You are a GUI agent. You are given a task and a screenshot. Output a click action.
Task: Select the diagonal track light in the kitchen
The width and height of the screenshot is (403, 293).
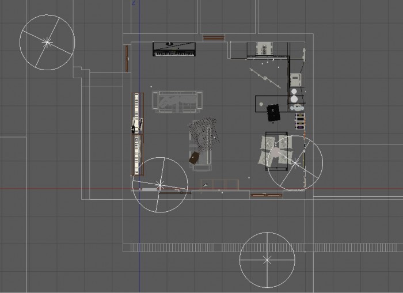265,78
